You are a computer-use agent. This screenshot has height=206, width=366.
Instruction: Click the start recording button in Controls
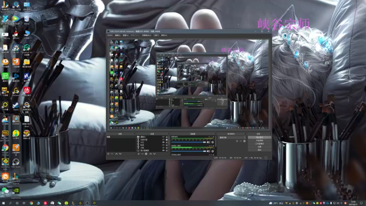259,141
